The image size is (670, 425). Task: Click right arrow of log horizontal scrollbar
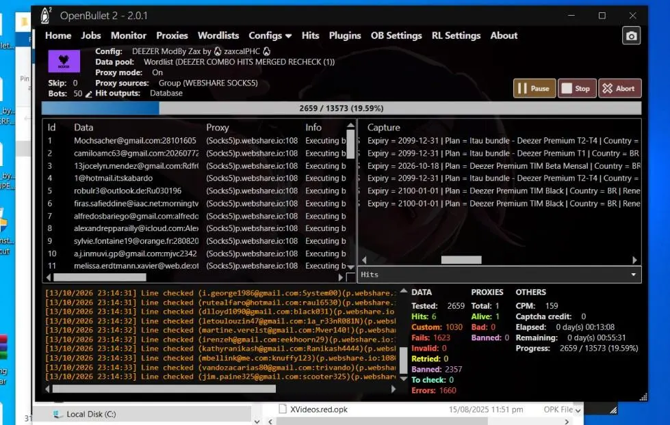(x=394, y=389)
